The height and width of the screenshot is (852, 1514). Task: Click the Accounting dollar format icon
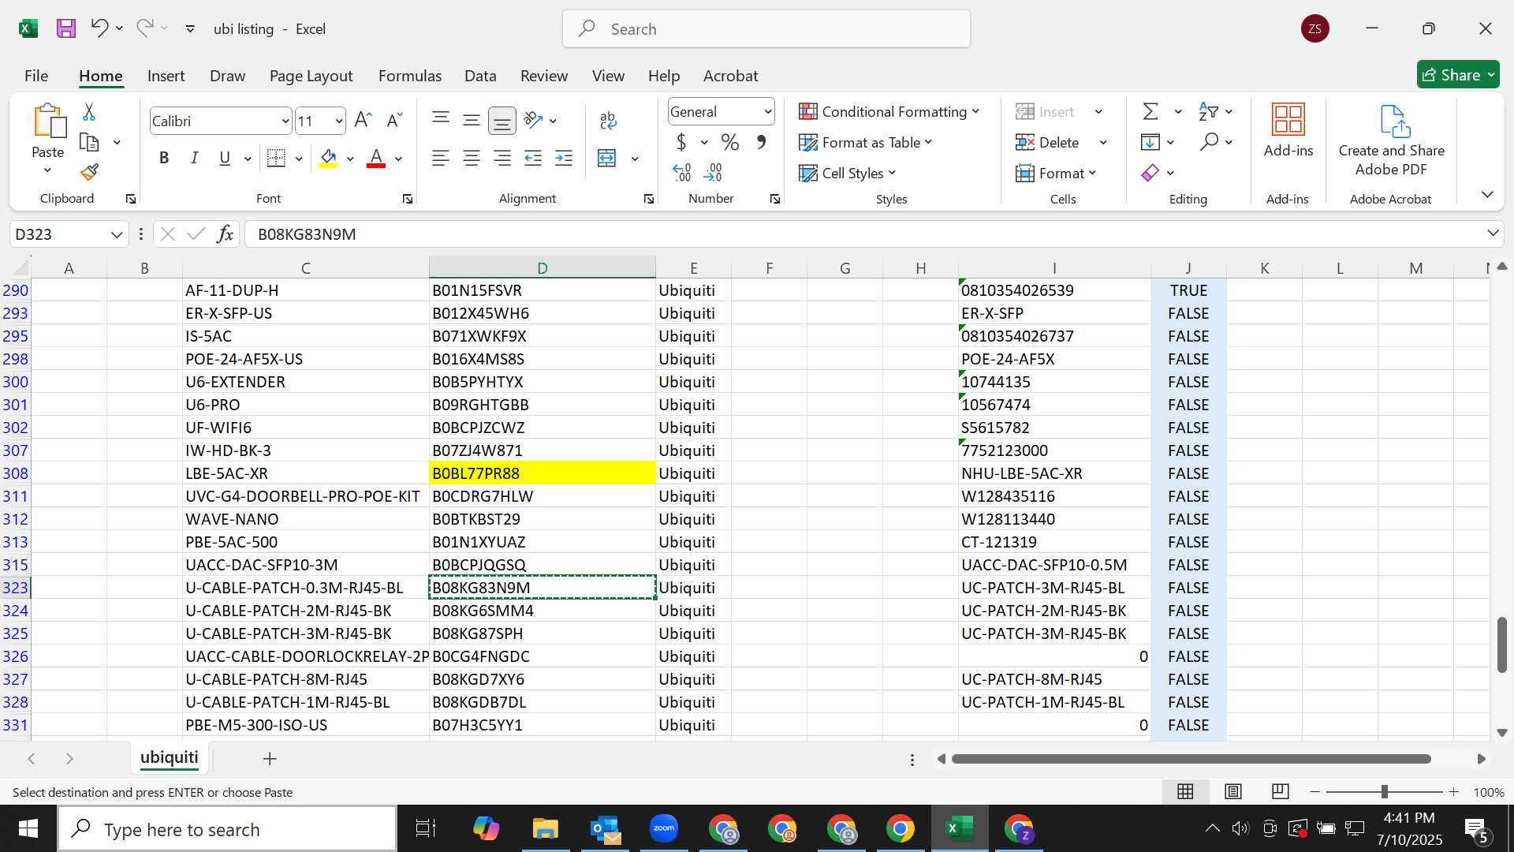coord(681,142)
